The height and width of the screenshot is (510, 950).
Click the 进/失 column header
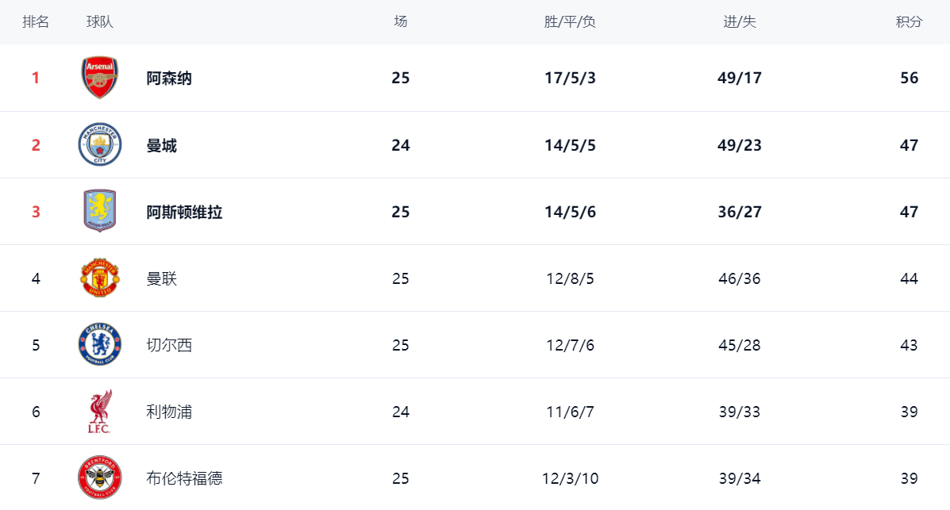click(x=740, y=22)
